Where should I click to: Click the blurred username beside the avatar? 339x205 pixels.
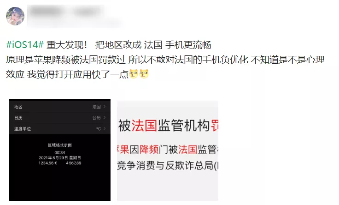tap(66, 11)
